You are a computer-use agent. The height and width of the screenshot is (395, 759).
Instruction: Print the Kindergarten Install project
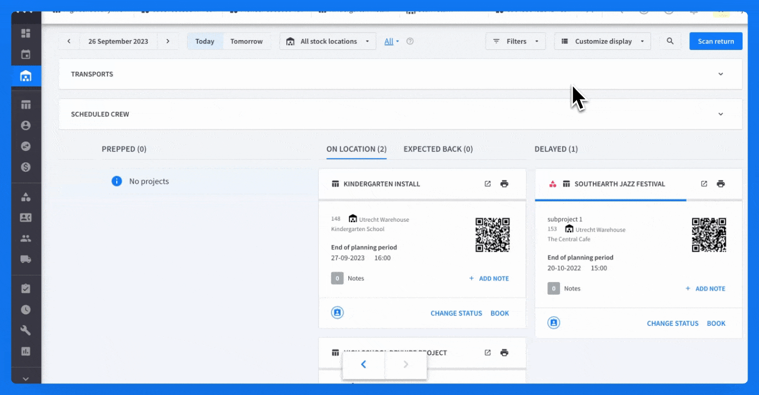[x=505, y=184]
